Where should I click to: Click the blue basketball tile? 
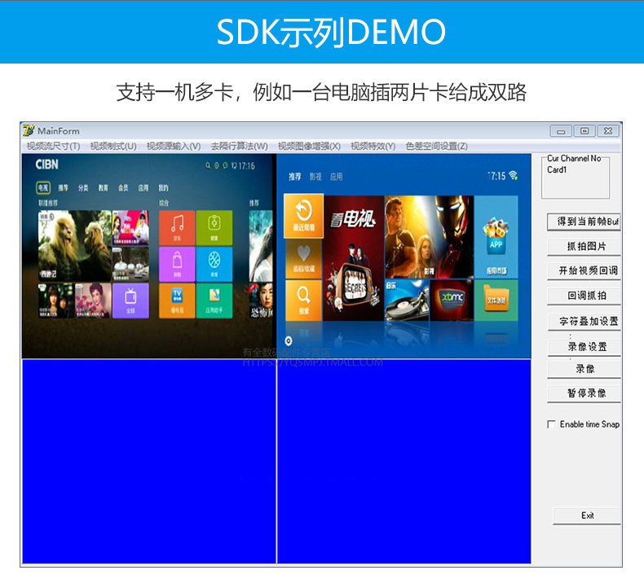[214, 264]
